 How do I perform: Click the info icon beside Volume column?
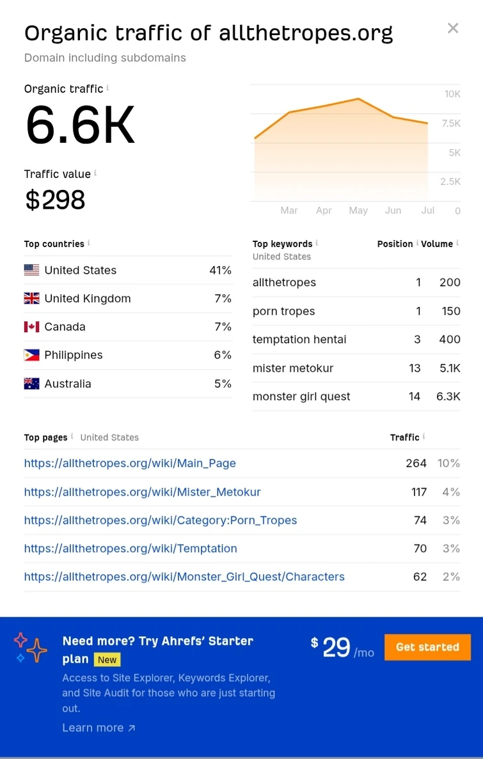[457, 243]
